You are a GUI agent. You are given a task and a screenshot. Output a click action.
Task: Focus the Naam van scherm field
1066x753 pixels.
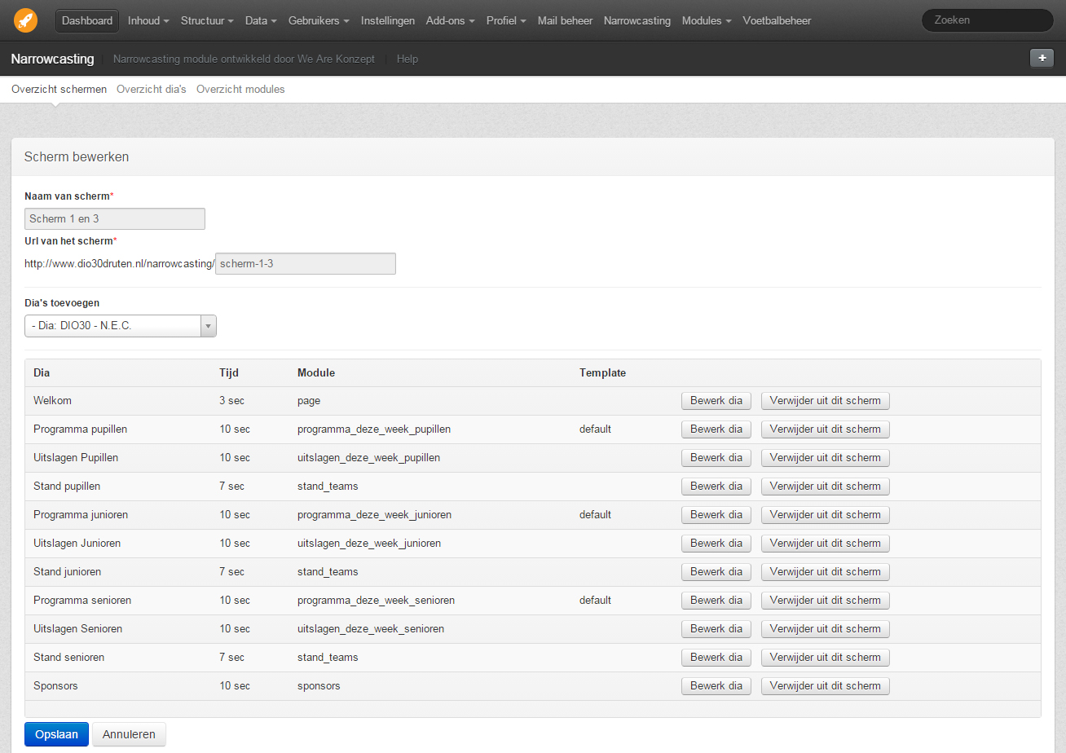(115, 218)
